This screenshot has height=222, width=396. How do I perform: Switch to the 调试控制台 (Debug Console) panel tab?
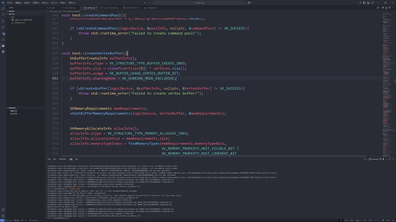click(63, 159)
